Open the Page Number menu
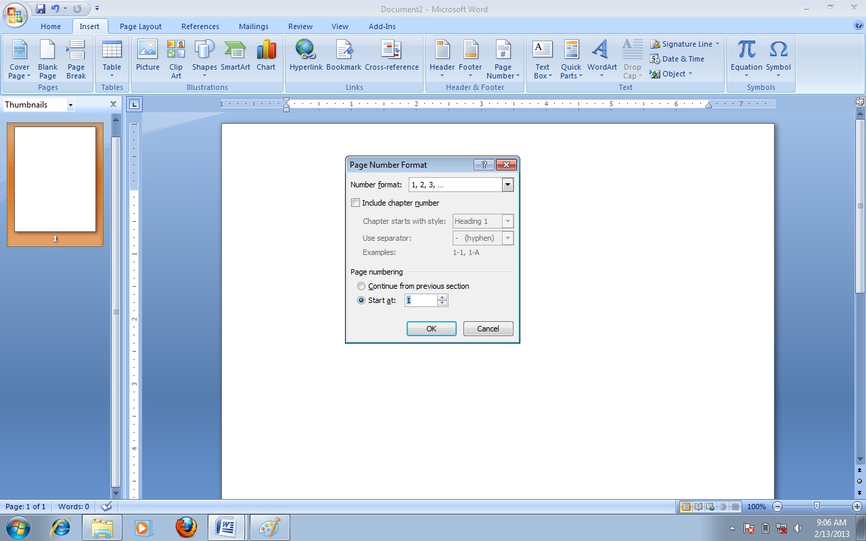 tap(503, 60)
